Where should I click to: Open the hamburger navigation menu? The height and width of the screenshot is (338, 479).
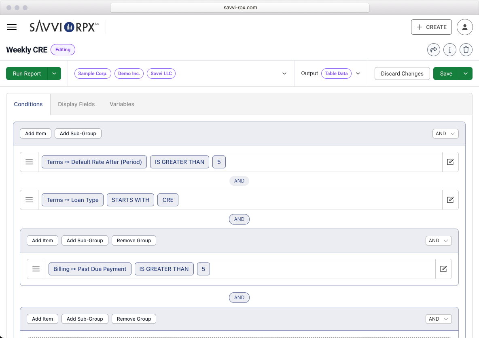tap(12, 27)
